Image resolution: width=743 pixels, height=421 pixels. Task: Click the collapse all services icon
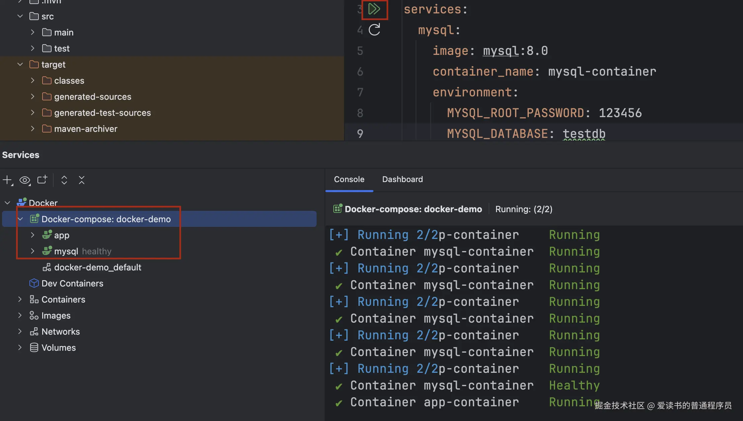pos(82,180)
